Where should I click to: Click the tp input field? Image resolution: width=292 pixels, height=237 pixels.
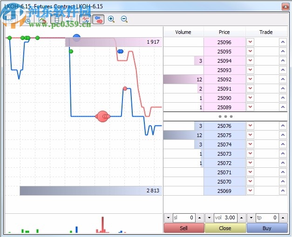click(x=267, y=217)
